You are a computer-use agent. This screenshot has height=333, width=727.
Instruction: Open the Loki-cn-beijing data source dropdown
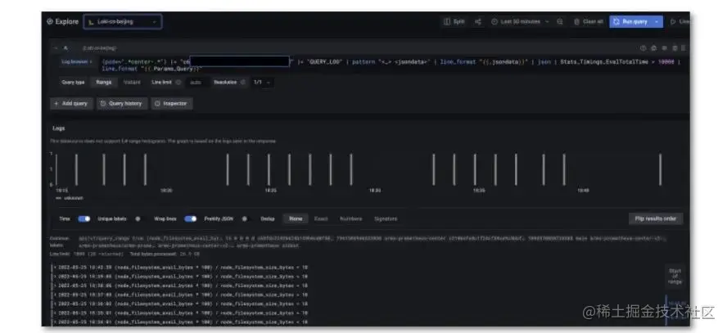pos(123,22)
